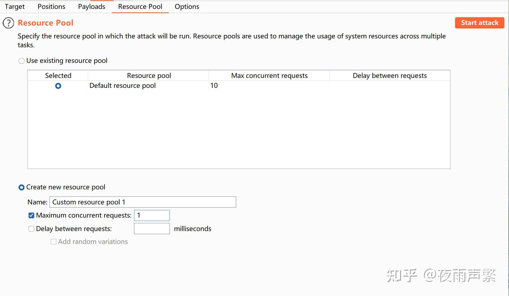Focus the Maximum concurrent requests input
The width and height of the screenshot is (509, 296).
pyautogui.click(x=152, y=215)
